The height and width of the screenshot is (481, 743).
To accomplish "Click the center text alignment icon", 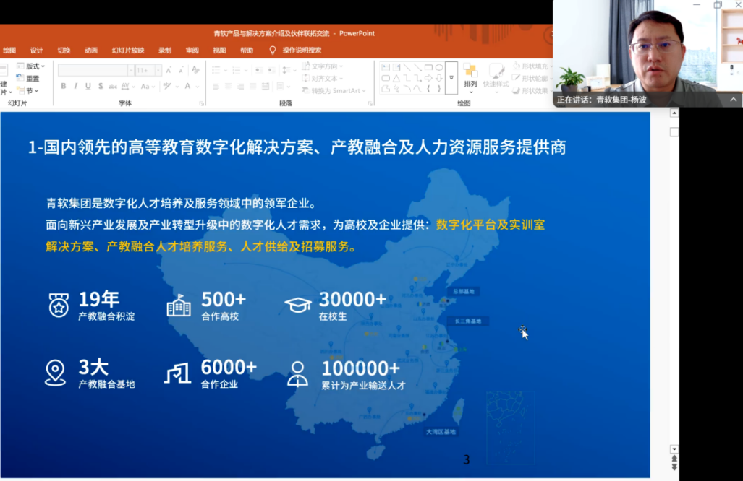I will (229, 86).
